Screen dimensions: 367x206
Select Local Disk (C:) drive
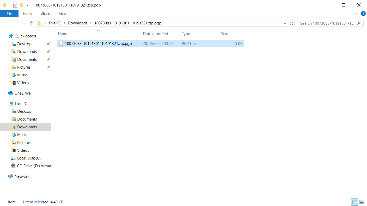29,158
